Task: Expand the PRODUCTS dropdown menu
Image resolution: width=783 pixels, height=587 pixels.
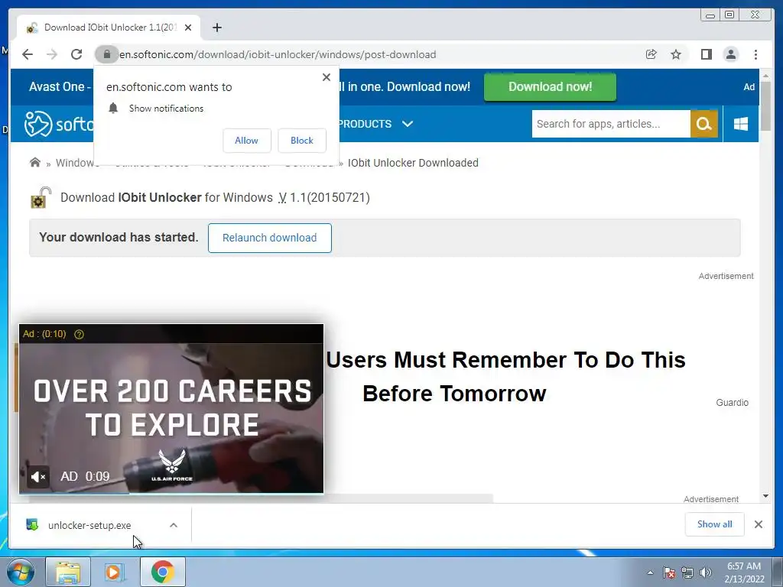Action: tap(376, 124)
